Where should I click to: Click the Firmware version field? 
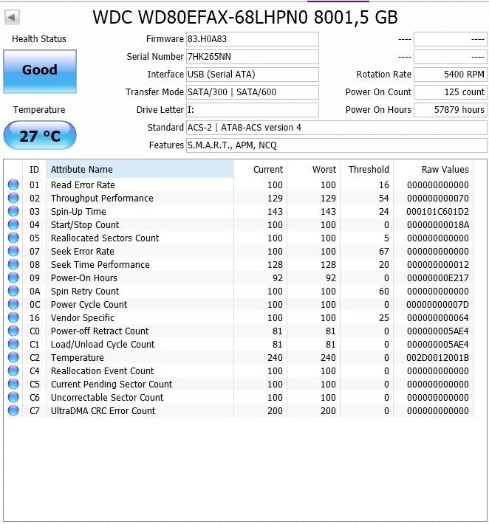pos(253,39)
